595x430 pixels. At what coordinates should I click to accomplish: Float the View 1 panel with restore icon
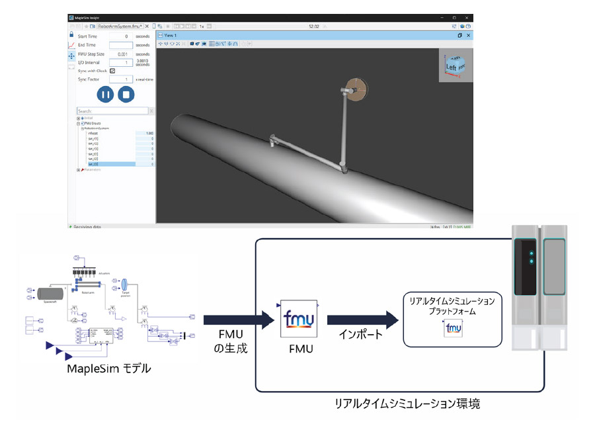click(459, 35)
